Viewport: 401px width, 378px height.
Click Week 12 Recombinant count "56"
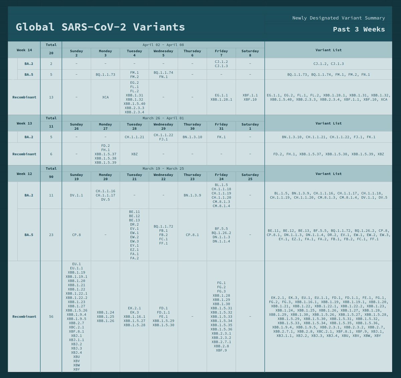pyautogui.click(x=51, y=317)
